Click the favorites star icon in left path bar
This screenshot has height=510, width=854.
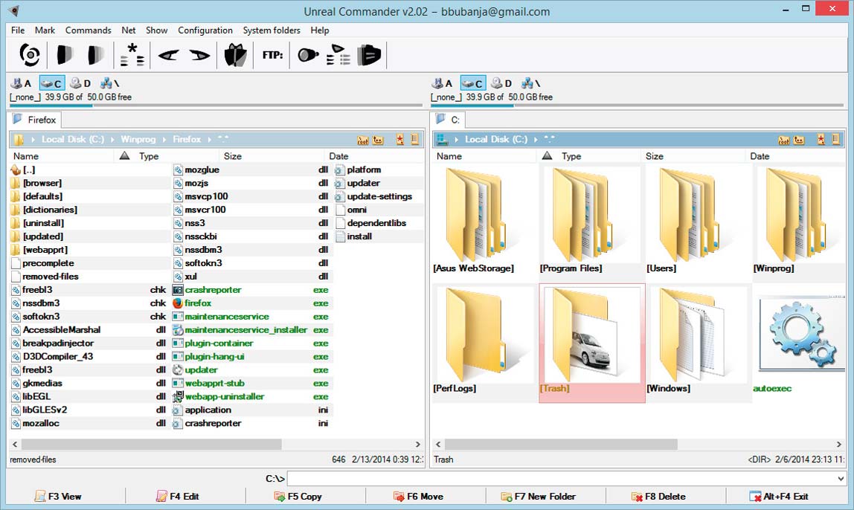click(399, 140)
